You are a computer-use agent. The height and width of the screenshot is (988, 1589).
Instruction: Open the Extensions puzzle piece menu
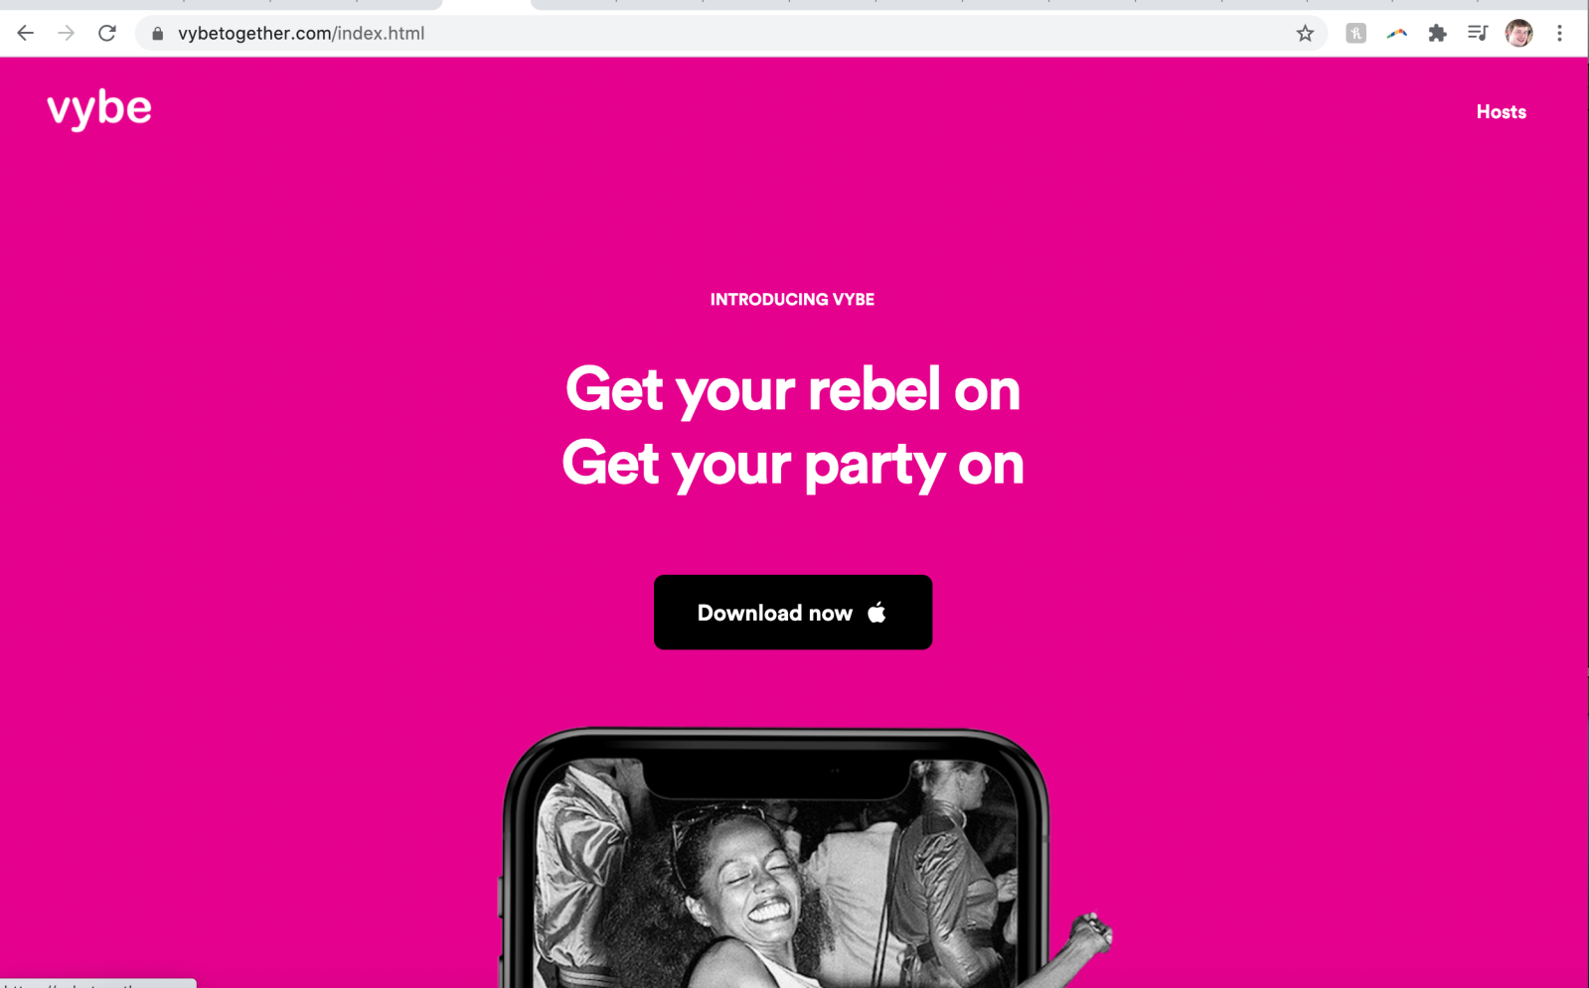tap(1437, 33)
